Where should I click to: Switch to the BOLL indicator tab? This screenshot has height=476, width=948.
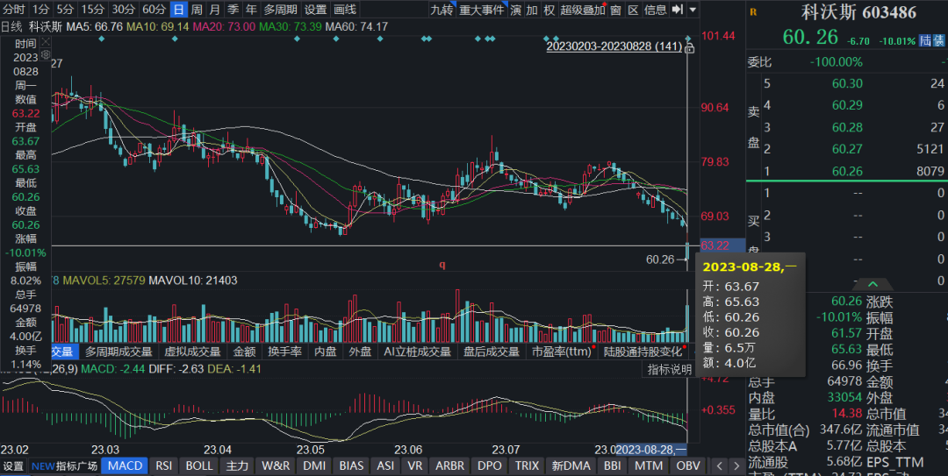coord(199,466)
